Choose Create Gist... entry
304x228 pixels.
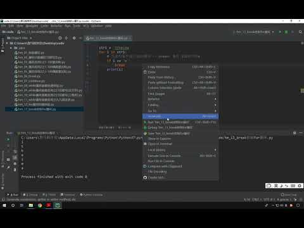click(x=180, y=177)
